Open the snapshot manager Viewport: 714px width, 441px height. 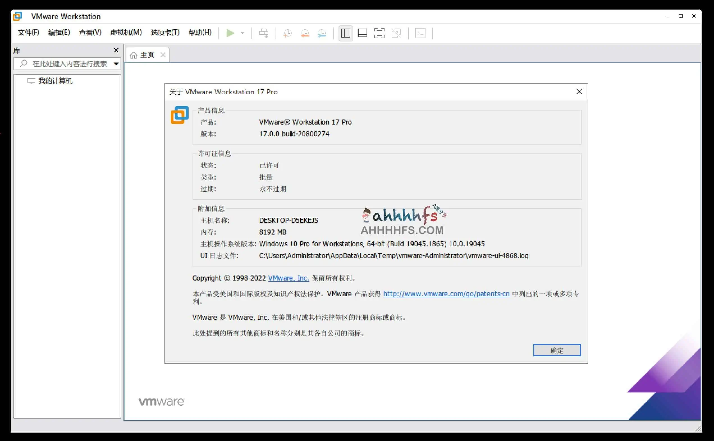coord(322,33)
